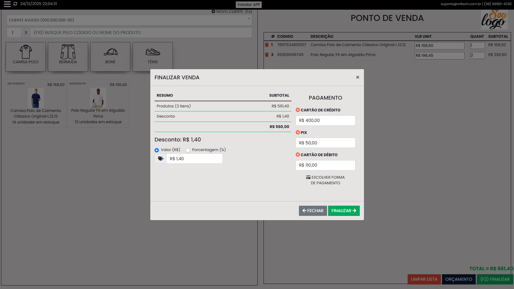
Task: Close the Finalizar Venda dialog
Action: pyautogui.click(x=358, y=77)
